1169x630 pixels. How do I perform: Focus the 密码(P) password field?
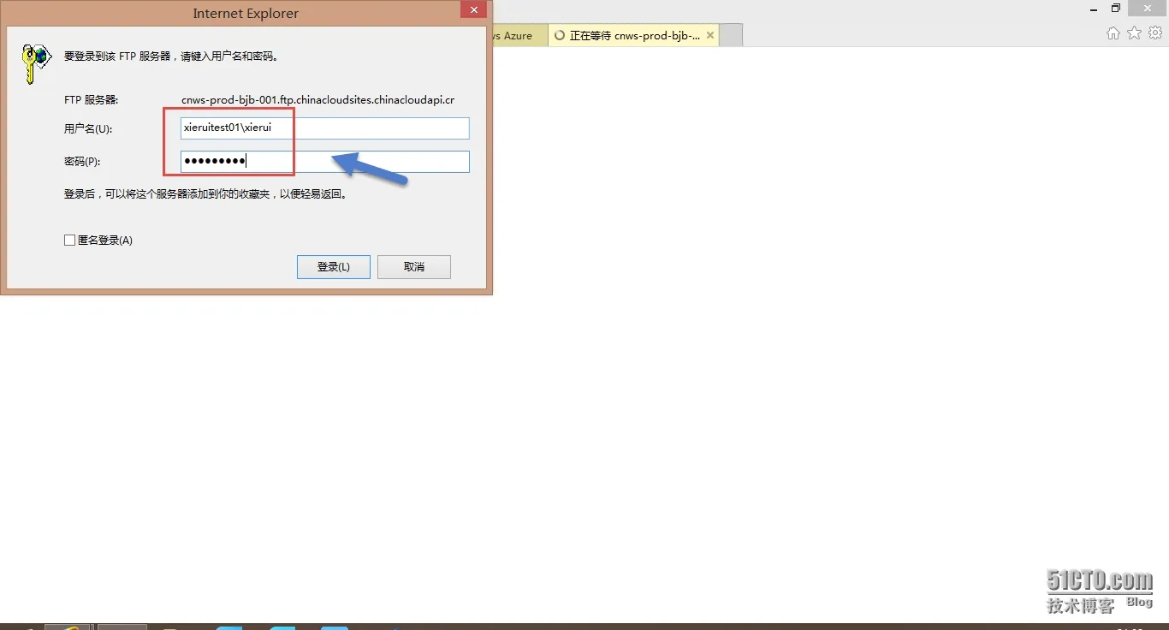coord(324,162)
